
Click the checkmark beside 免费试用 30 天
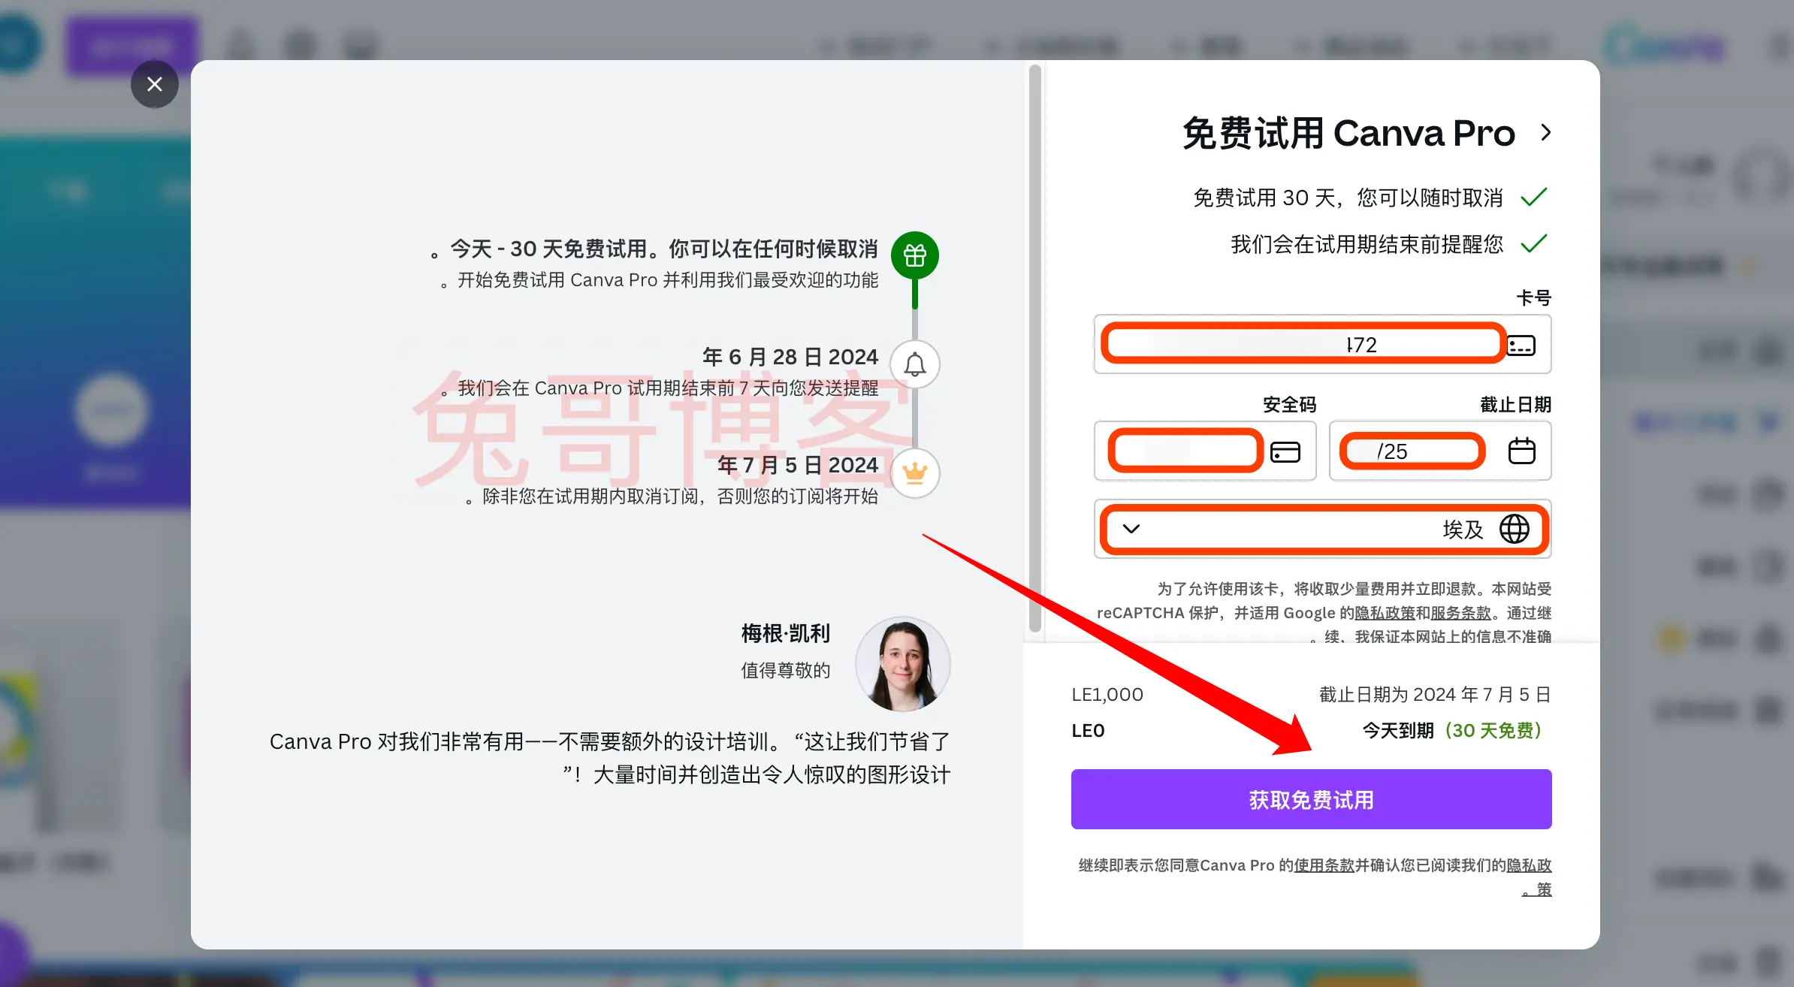tap(1533, 198)
